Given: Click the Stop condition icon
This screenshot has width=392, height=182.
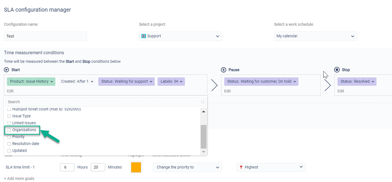Looking at the screenshot, I should tap(337, 70).
